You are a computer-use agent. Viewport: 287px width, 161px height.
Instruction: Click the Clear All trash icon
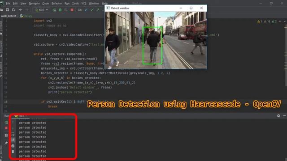(x=13, y=152)
